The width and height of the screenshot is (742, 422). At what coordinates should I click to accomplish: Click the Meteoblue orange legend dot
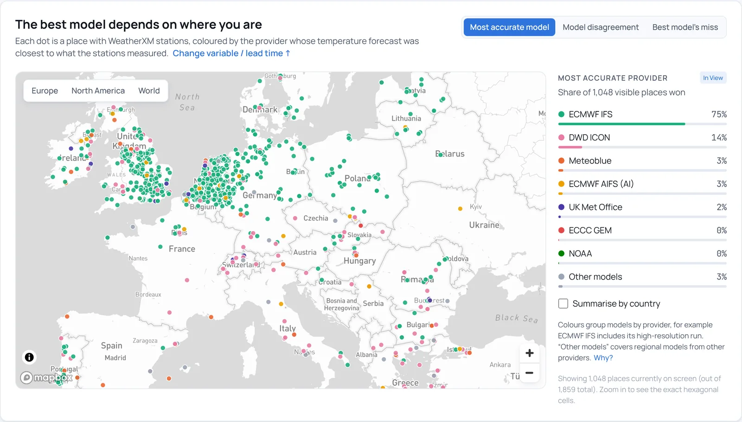(x=561, y=161)
